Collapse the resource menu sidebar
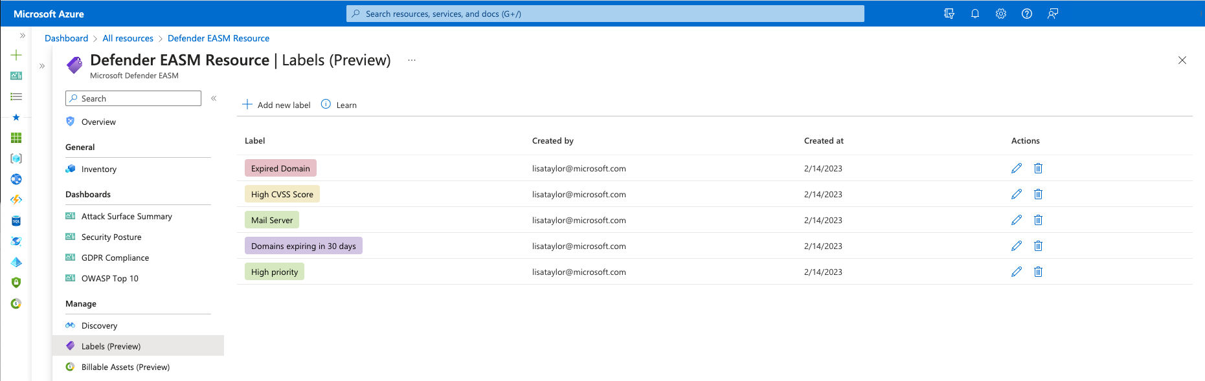The width and height of the screenshot is (1205, 381). click(214, 98)
